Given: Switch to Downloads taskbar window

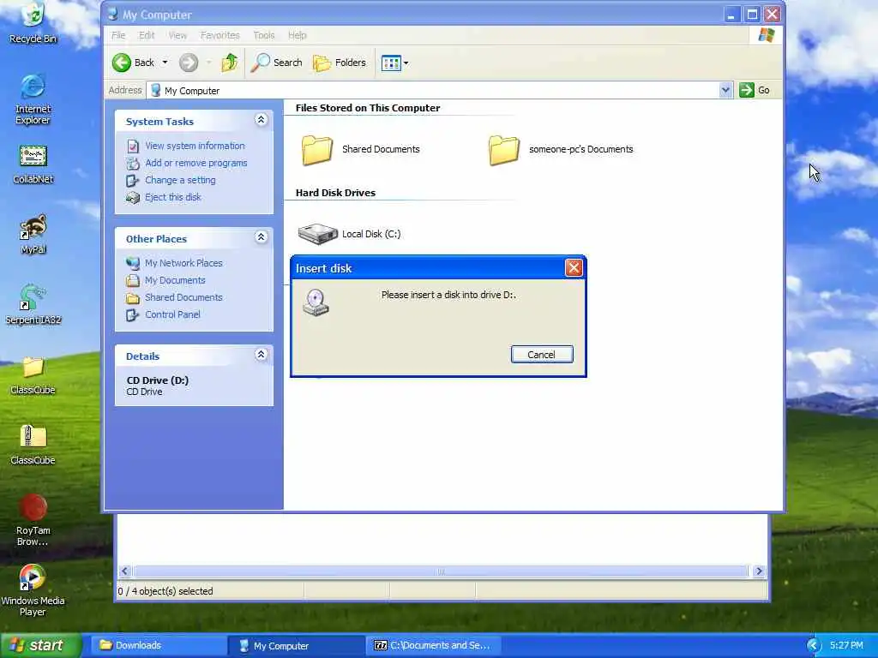Looking at the screenshot, I should point(159,645).
